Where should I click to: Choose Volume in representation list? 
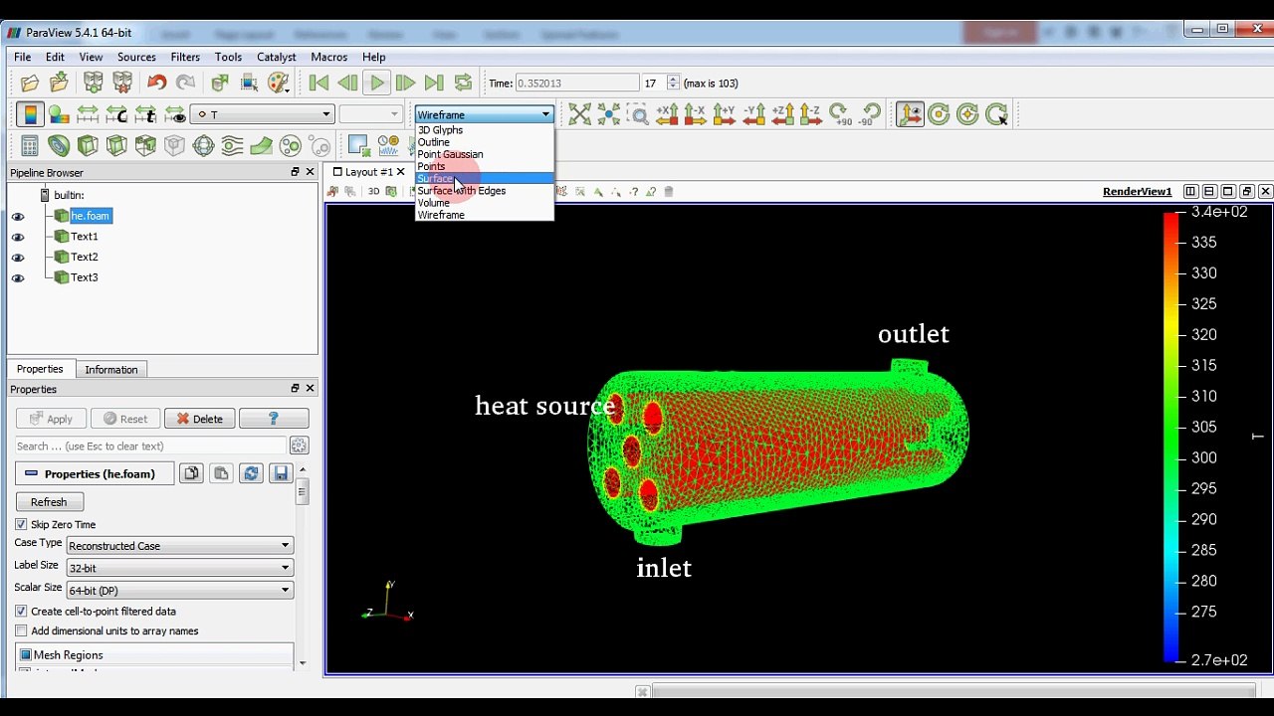(434, 203)
